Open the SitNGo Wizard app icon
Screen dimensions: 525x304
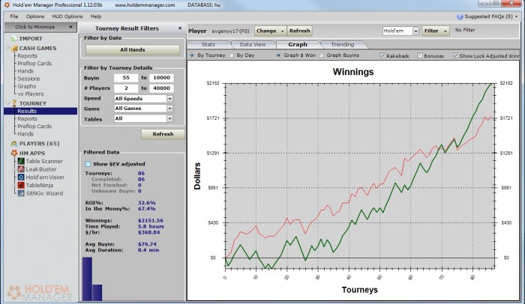coord(21,193)
